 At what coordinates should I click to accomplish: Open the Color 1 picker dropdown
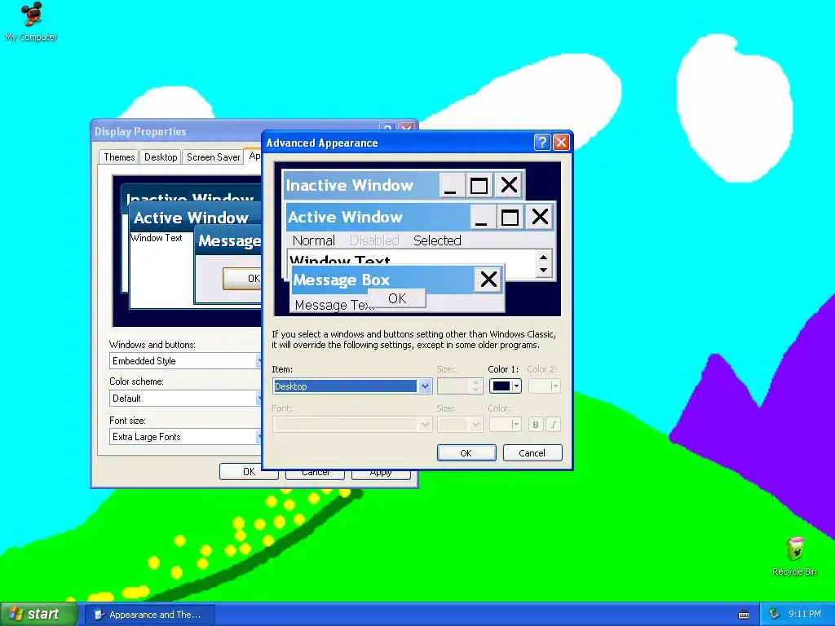tap(506, 386)
